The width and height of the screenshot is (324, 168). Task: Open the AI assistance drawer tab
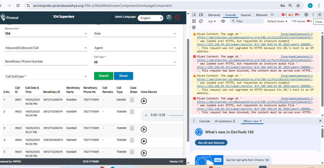click(x=225, y=121)
